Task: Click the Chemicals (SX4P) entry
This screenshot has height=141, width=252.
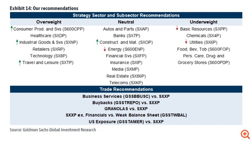Action: tap(204, 36)
